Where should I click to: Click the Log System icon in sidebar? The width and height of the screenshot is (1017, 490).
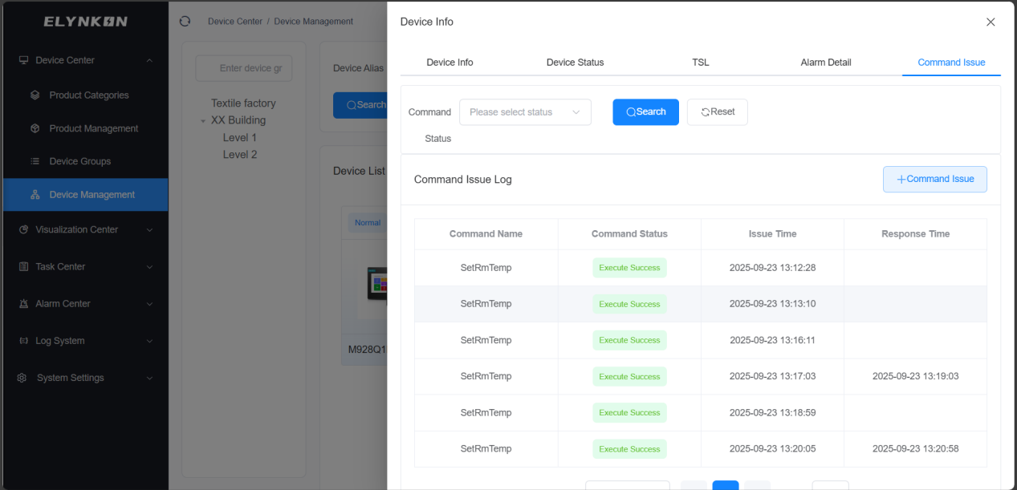click(x=23, y=341)
